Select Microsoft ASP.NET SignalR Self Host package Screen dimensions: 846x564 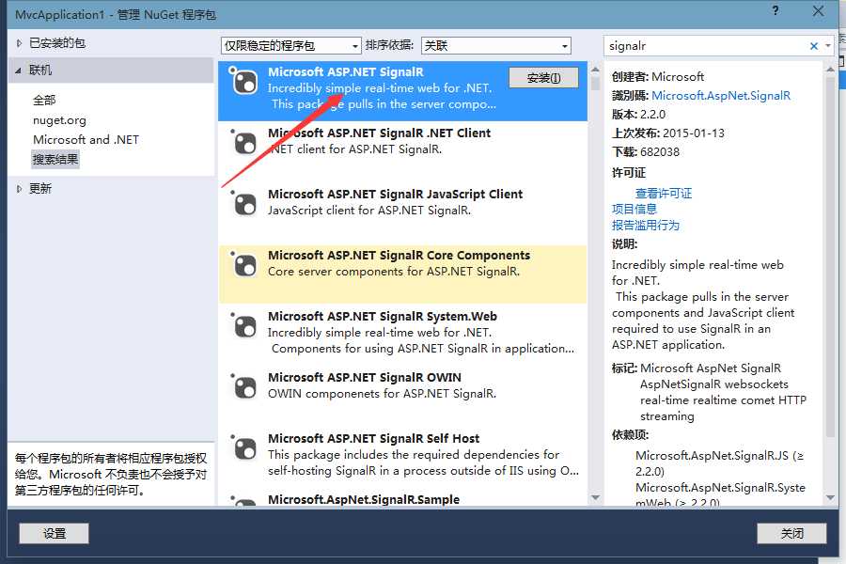click(x=402, y=457)
